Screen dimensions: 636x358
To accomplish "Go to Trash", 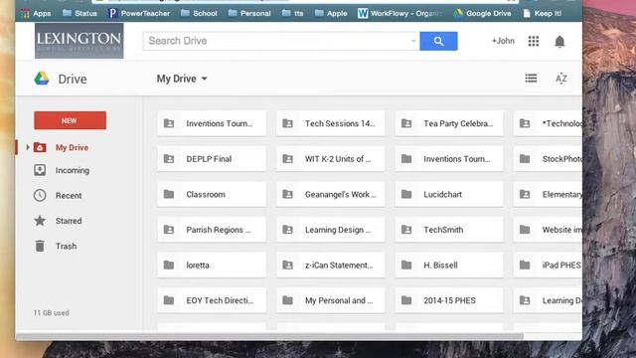I will pos(66,246).
